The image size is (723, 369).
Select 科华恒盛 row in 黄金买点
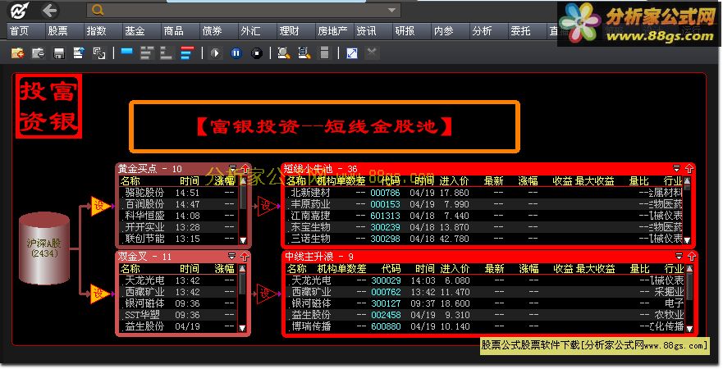pos(179,216)
